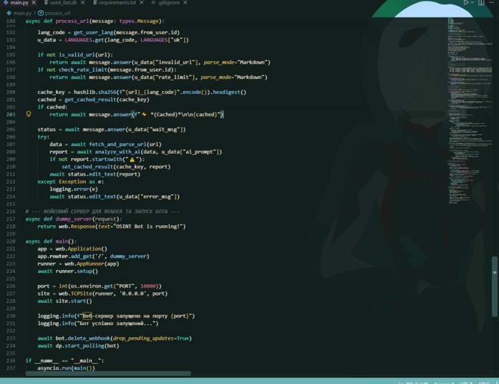Click the Python file icon on the main.py tab
The height and width of the screenshot is (384, 499).
pyautogui.click(x=6, y=3)
